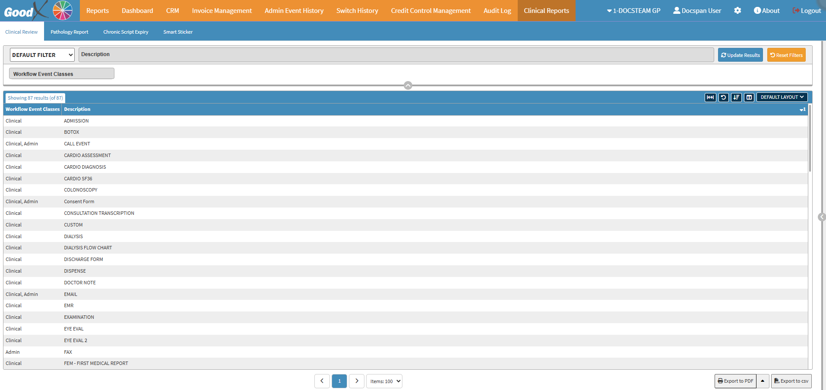
Task: Open the Invoice Management menu
Action: (222, 11)
